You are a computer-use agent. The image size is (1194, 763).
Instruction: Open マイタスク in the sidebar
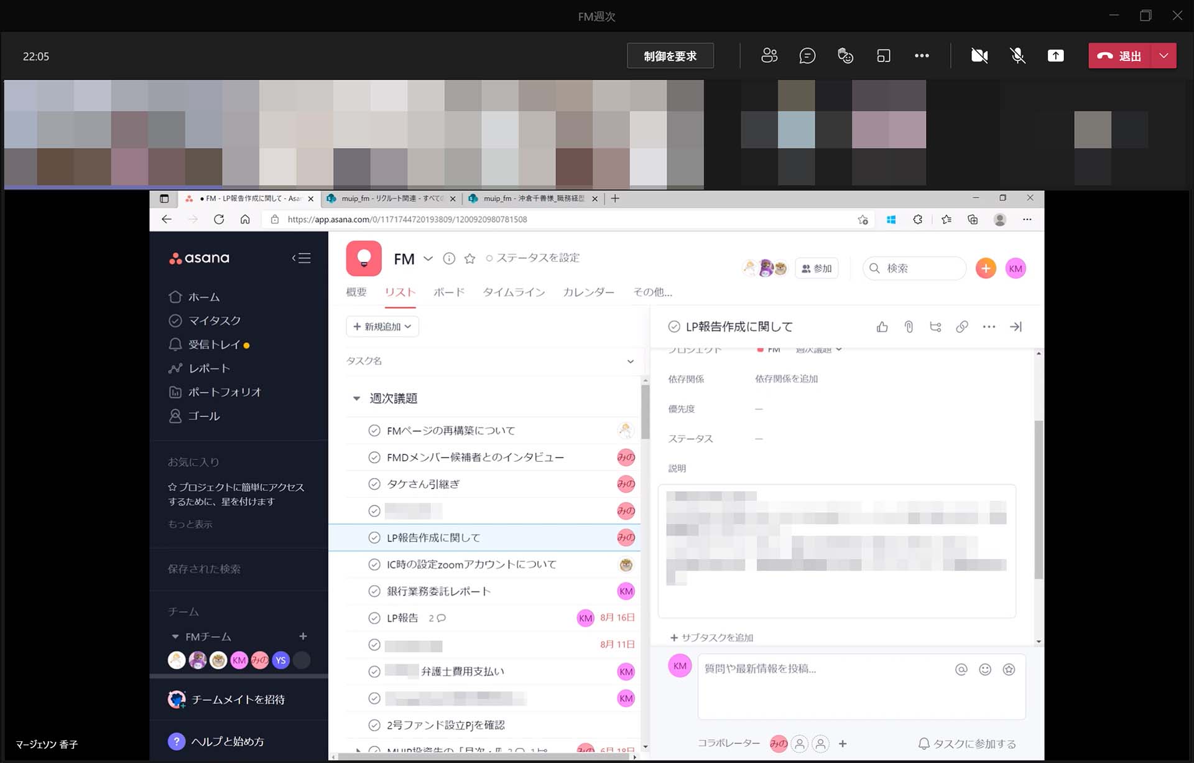coord(205,321)
